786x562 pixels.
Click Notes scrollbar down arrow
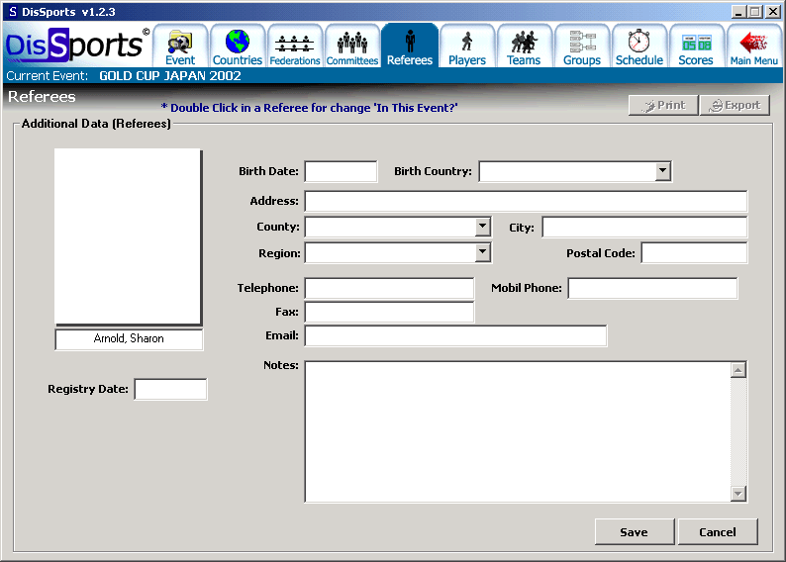click(x=737, y=494)
